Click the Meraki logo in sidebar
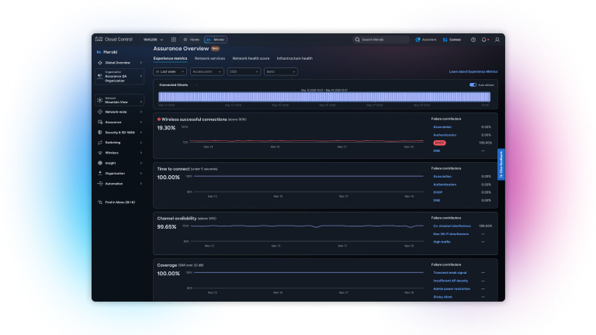The width and height of the screenshot is (596, 335). pyautogui.click(x=107, y=52)
